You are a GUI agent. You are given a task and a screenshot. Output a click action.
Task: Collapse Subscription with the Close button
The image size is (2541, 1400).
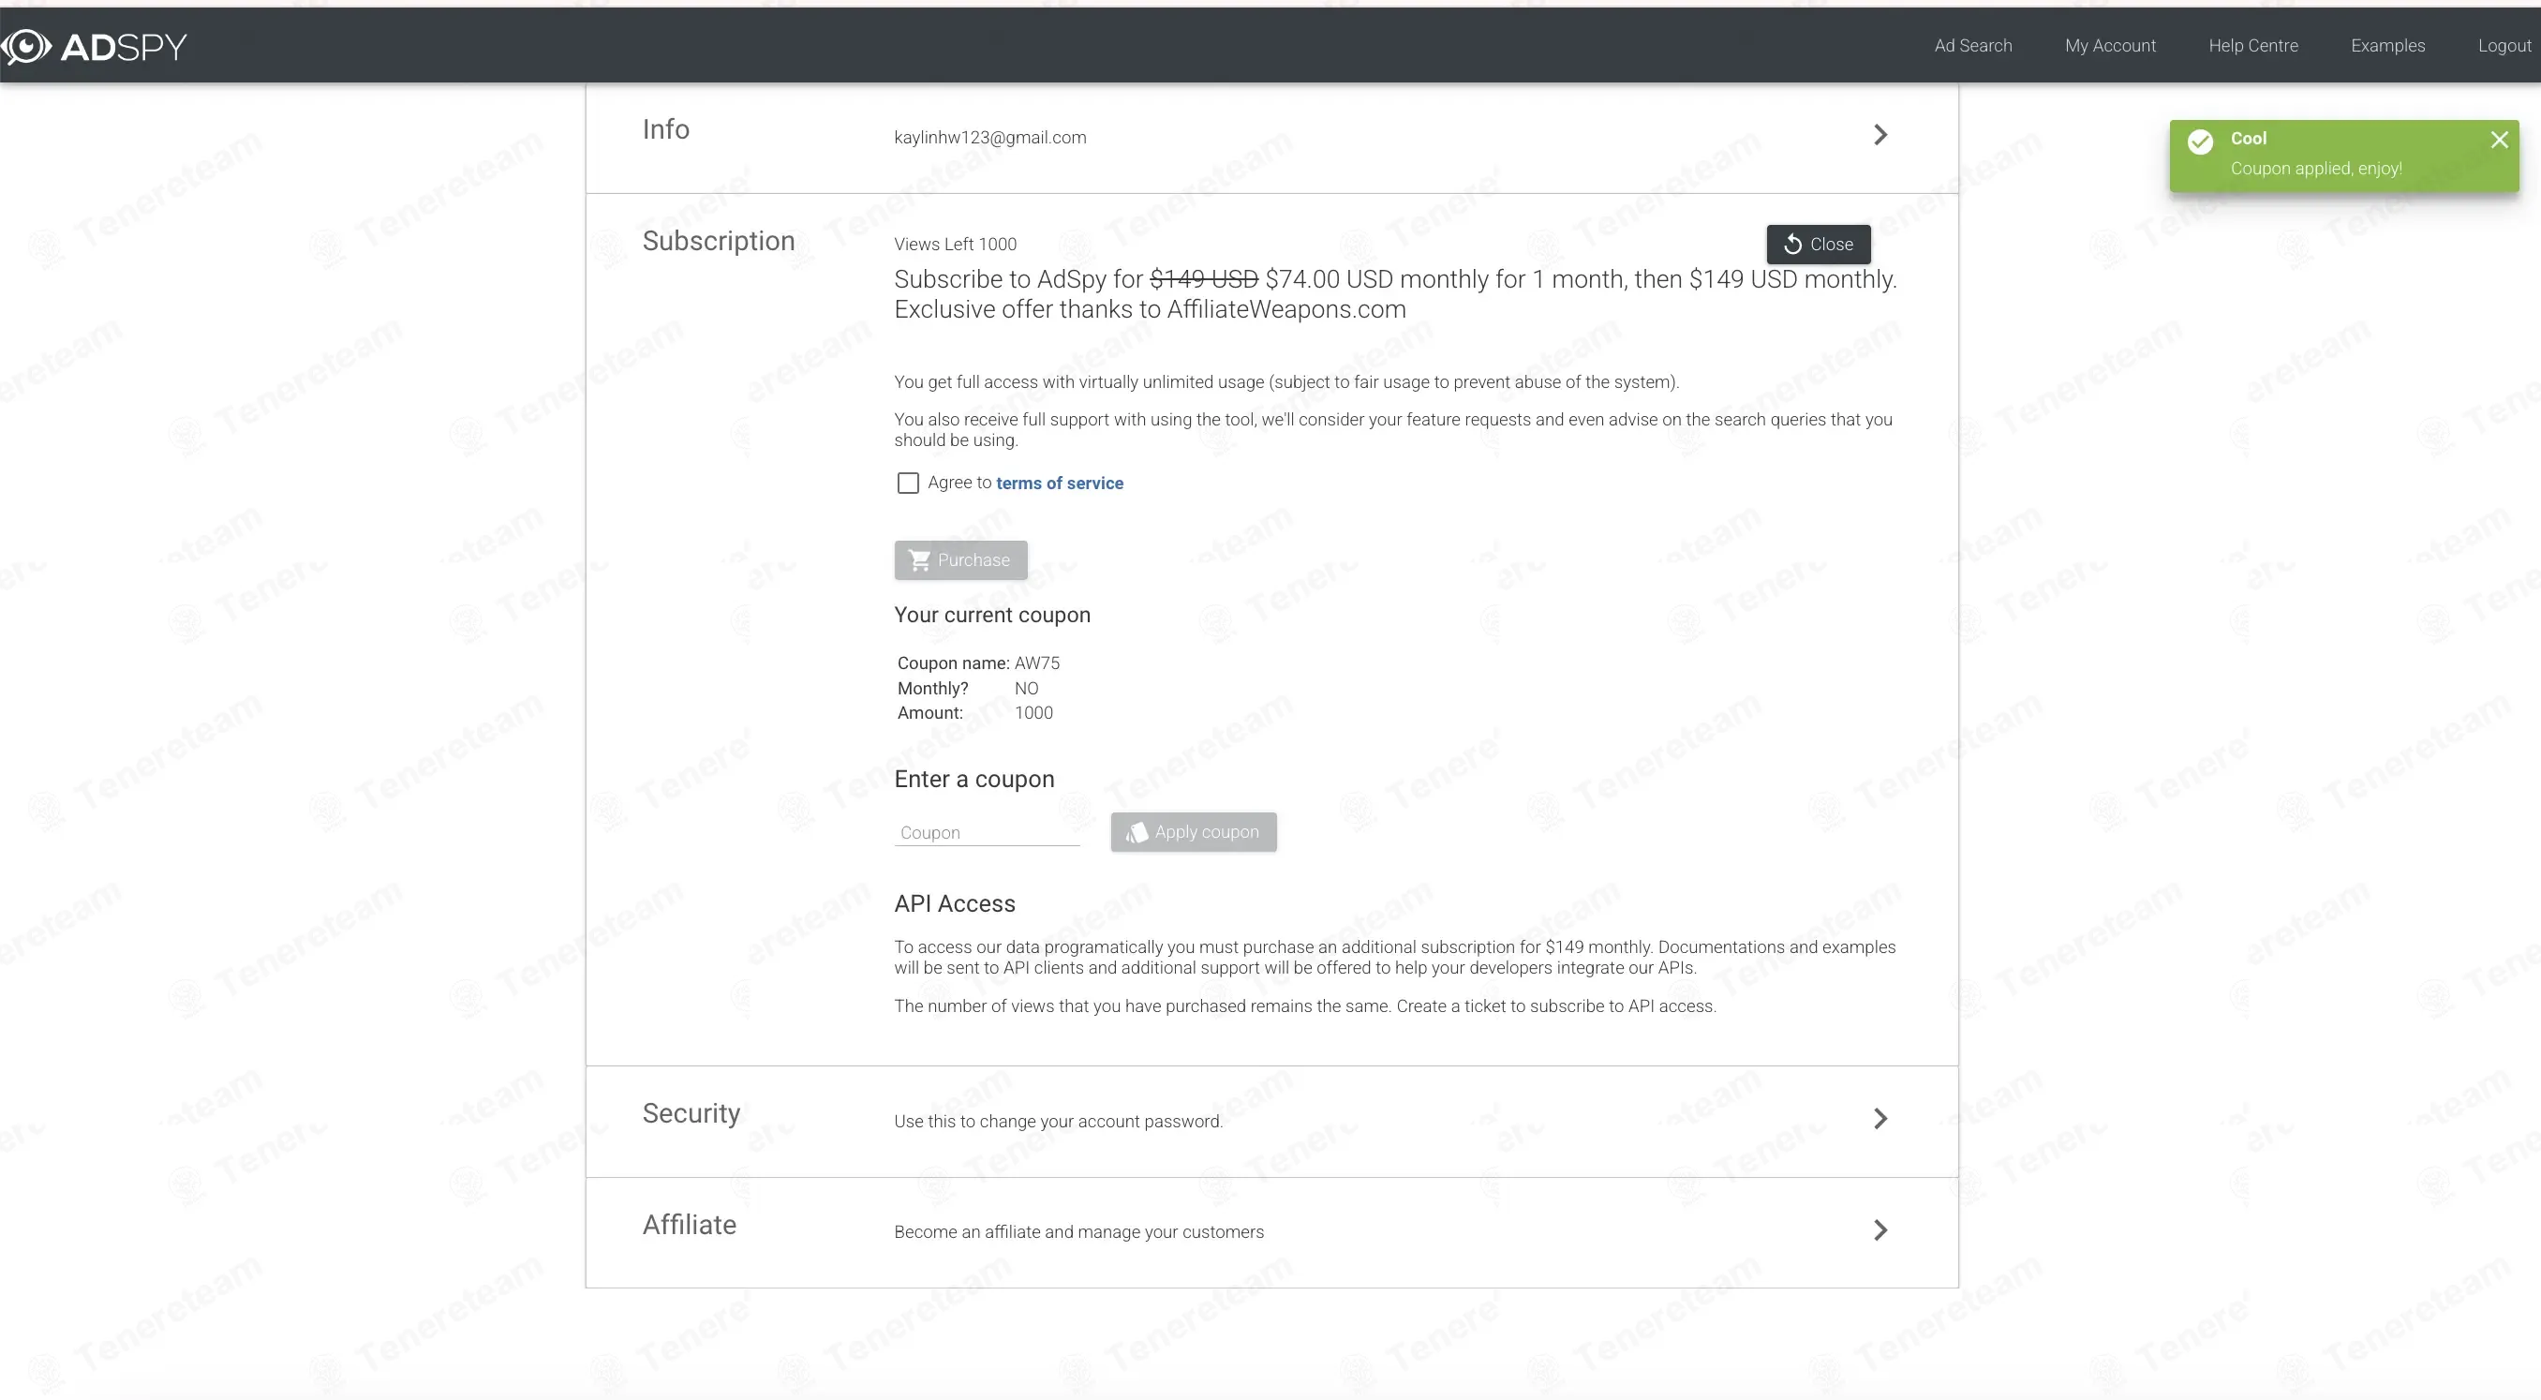point(1818,245)
